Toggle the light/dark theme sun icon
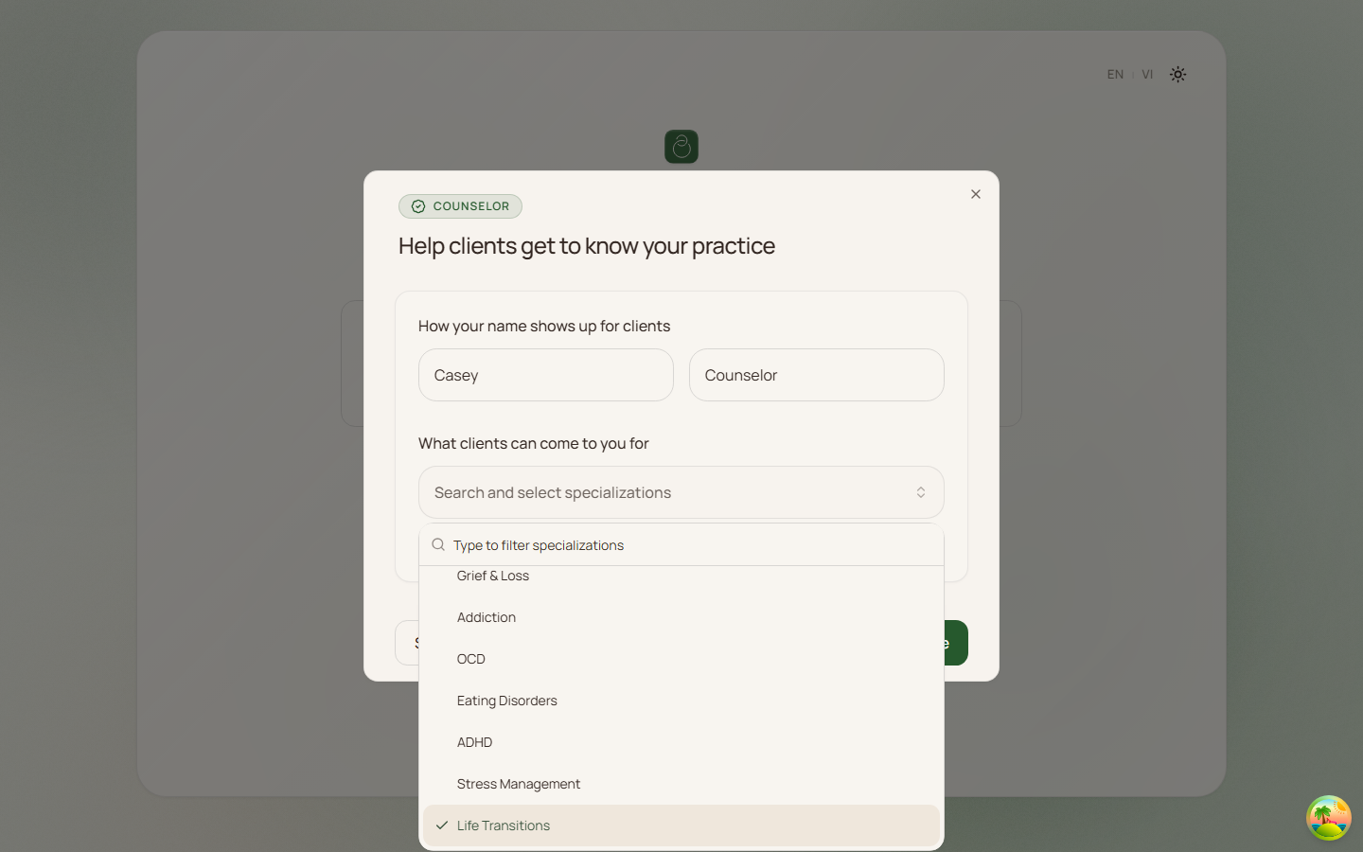 1177,74
